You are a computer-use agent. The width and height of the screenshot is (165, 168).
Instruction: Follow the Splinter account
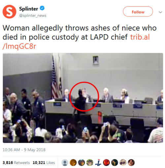pyautogui.click(x=138, y=12)
